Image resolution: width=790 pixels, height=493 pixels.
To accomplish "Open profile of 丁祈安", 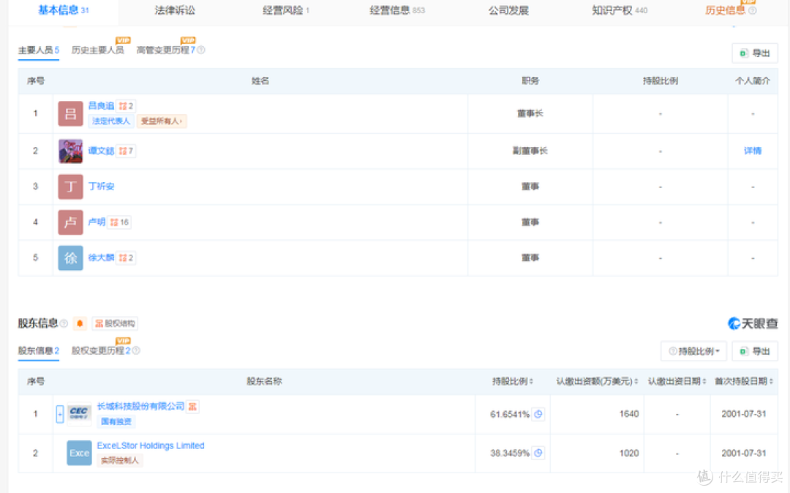I will point(101,187).
